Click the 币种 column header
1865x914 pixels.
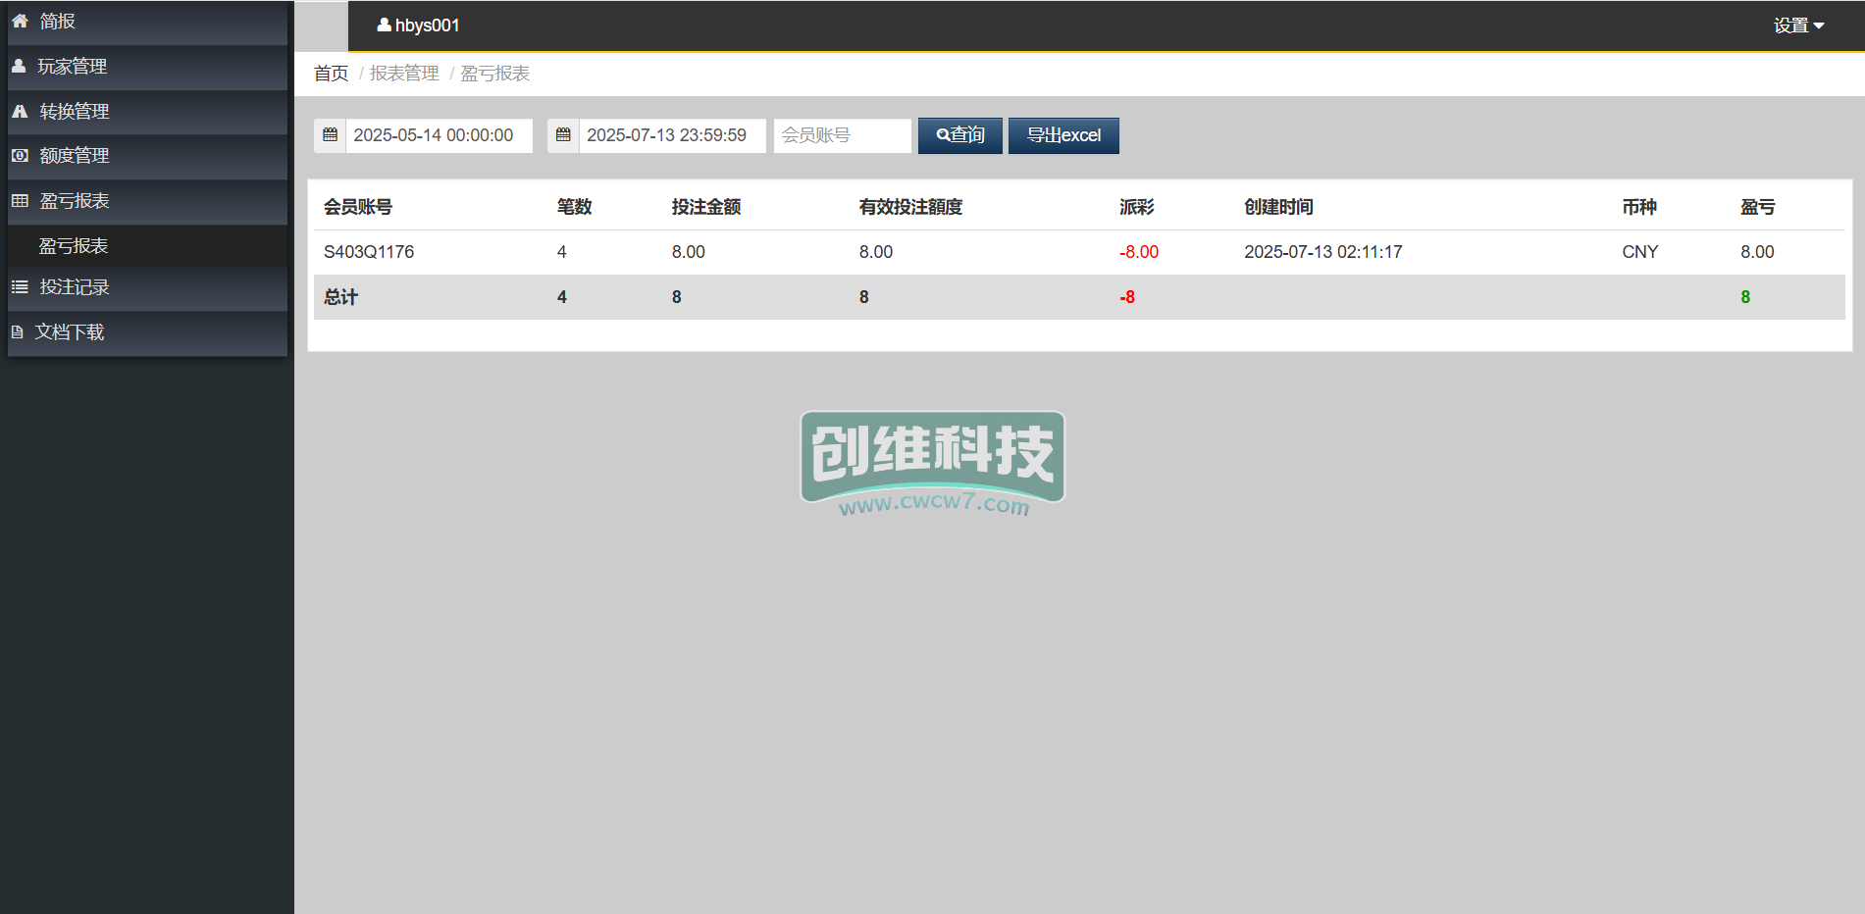[1638, 207]
